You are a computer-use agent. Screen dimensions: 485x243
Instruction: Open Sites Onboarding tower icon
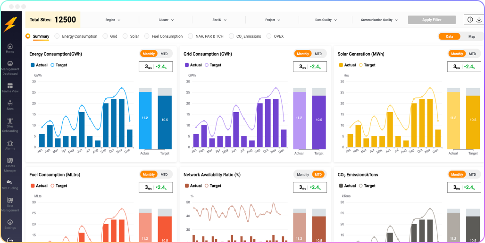click(10, 121)
